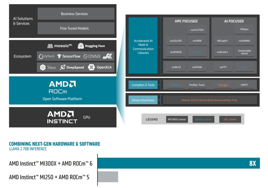Screen dimensions: 268x188
Task: Click the Triton hexagon icon
Action: (43, 68)
